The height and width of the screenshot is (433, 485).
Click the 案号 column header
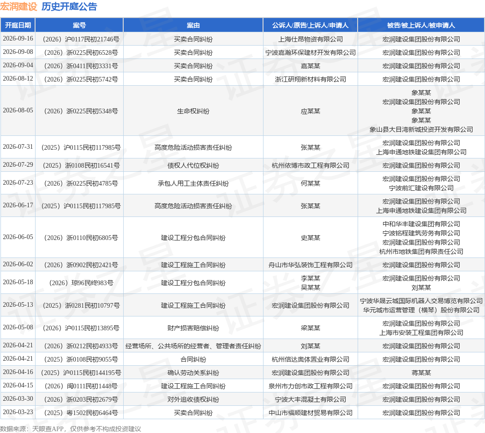tap(79, 25)
